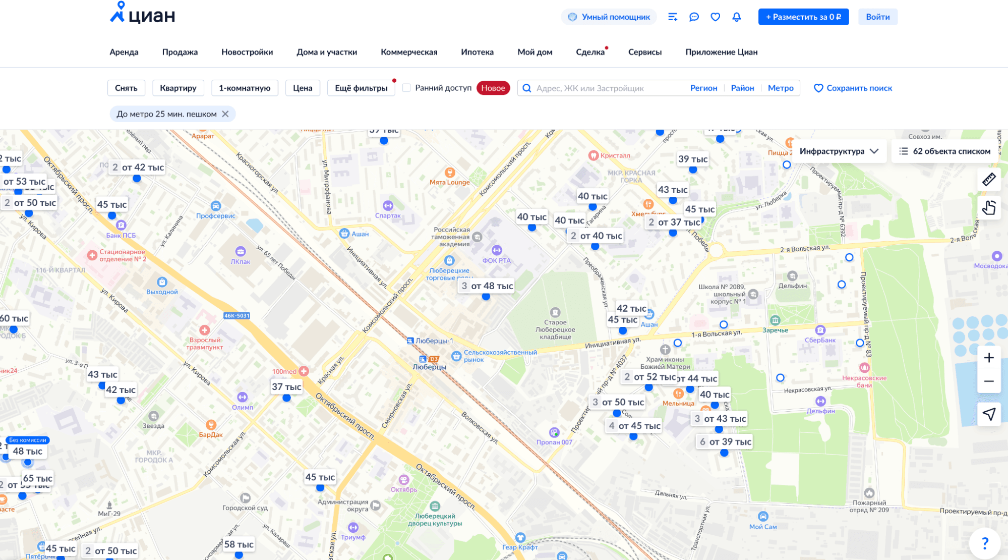Open favorites heart icon in header

tap(715, 17)
